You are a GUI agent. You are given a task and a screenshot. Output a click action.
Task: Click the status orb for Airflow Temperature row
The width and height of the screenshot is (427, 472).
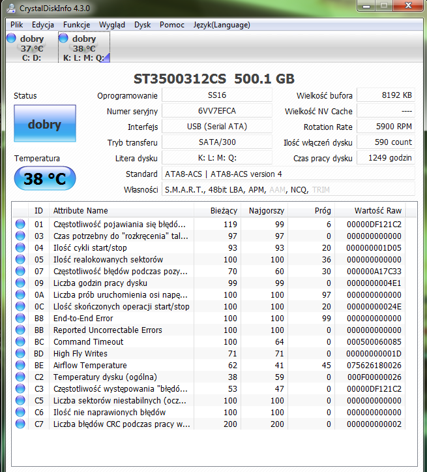[x=20, y=366]
